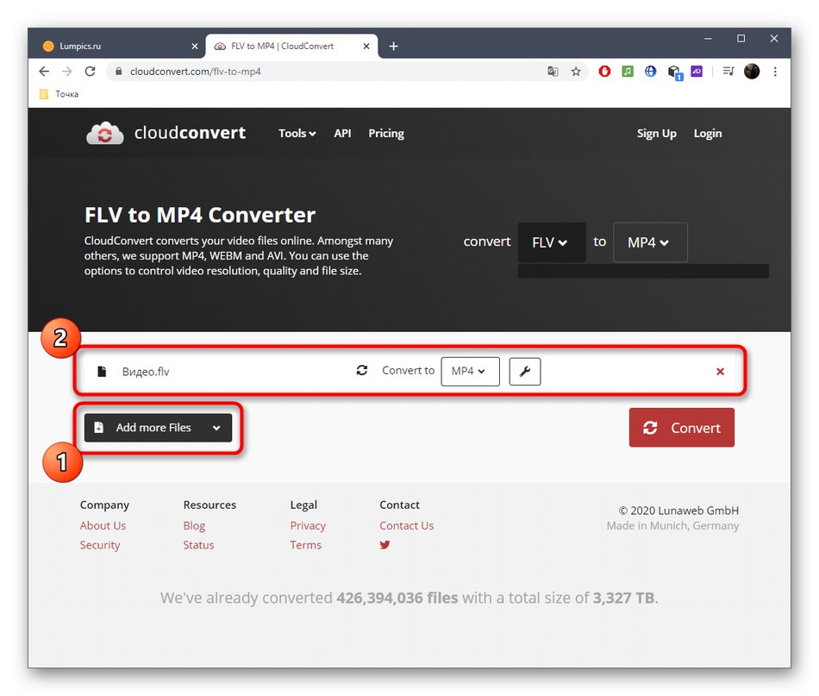Expand the Add more Files dropdown arrow
The height and width of the screenshot is (696, 819).
216,428
